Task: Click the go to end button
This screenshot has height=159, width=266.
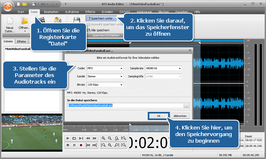Action: click(95, 145)
